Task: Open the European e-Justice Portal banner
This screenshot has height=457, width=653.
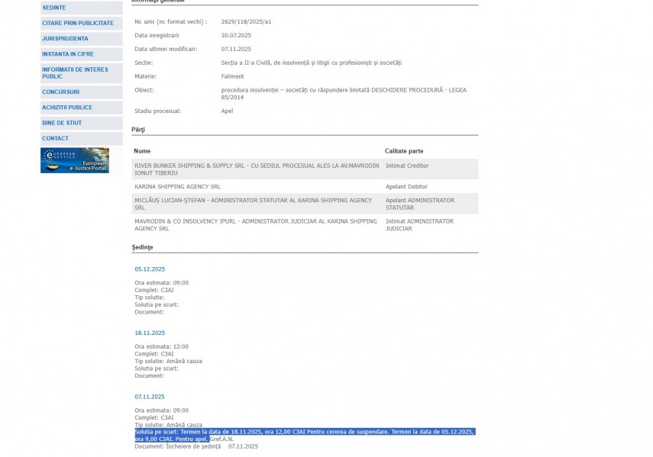Action: tap(75, 160)
